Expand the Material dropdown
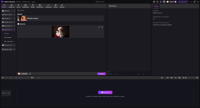 [x=8, y=11]
